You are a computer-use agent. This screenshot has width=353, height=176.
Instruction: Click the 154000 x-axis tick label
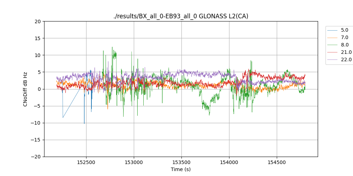click(229, 162)
